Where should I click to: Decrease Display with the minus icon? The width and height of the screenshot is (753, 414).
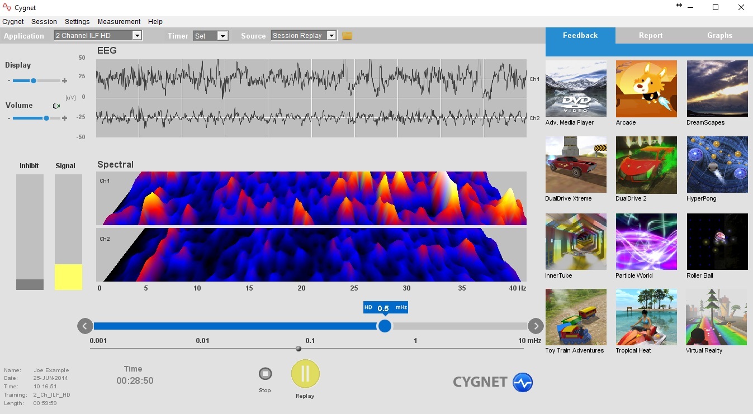pos(9,81)
